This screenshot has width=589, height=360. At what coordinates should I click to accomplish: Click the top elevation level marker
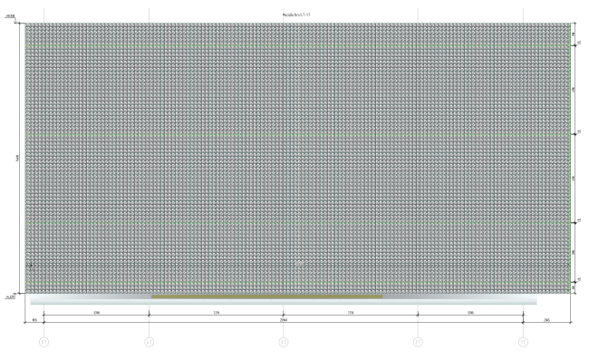10,16
